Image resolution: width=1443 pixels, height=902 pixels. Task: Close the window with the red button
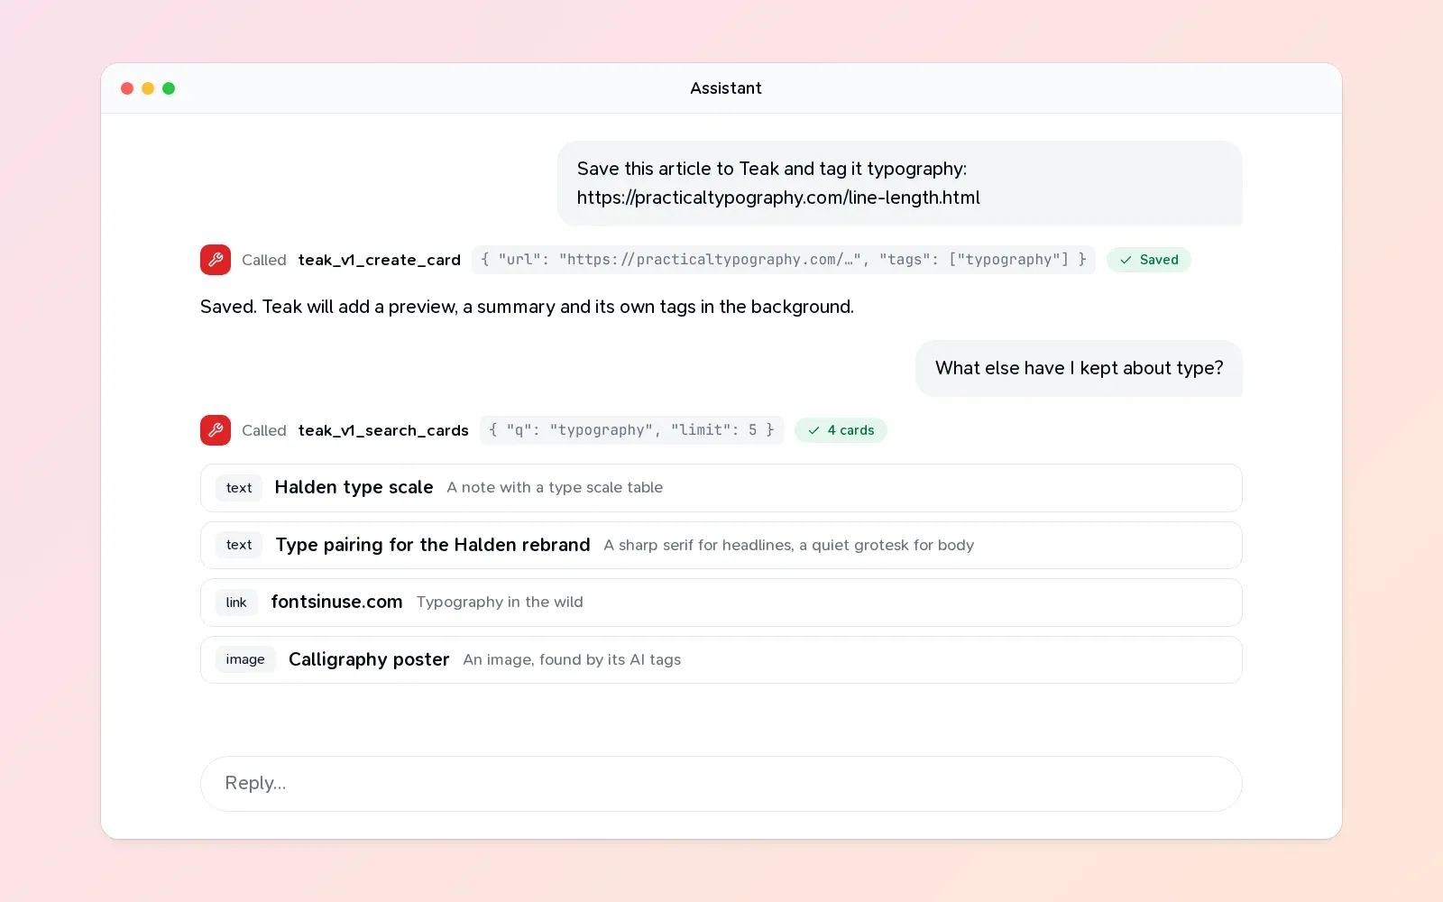point(127,88)
